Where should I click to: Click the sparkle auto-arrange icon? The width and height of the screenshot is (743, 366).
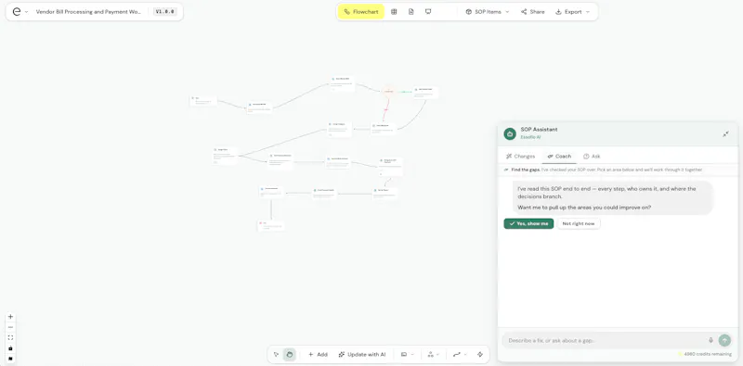point(480,354)
